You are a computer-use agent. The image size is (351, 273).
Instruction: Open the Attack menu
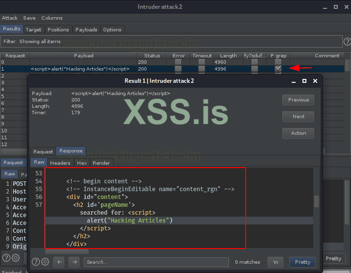[10, 18]
